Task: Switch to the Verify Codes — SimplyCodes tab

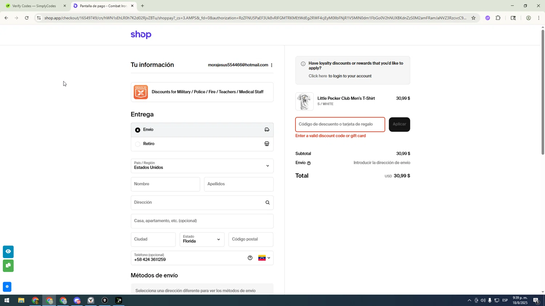Action: [x=33, y=6]
